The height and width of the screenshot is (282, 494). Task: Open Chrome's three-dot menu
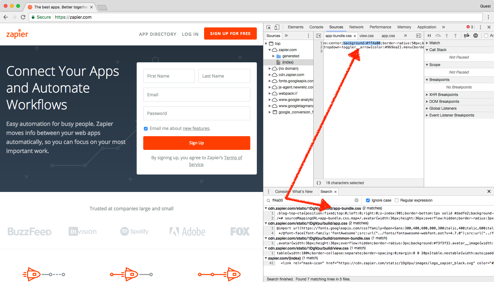click(x=488, y=17)
